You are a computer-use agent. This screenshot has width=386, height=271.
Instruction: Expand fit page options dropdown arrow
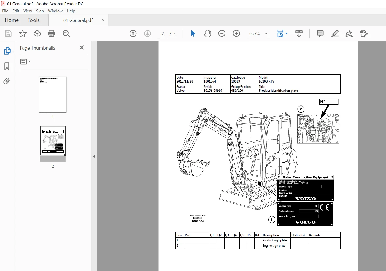pyautogui.click(x=287, y=33)
